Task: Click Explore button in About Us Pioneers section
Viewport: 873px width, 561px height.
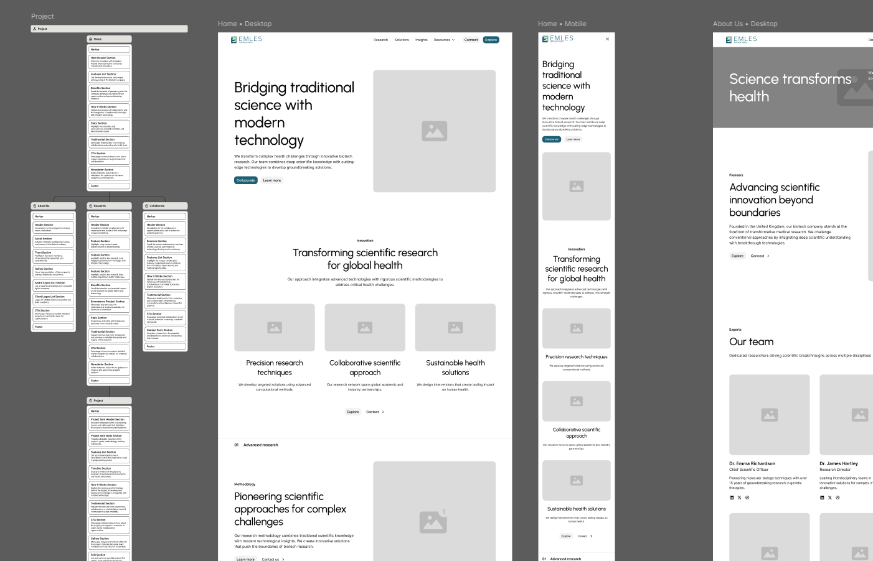Action: [738, 256]
